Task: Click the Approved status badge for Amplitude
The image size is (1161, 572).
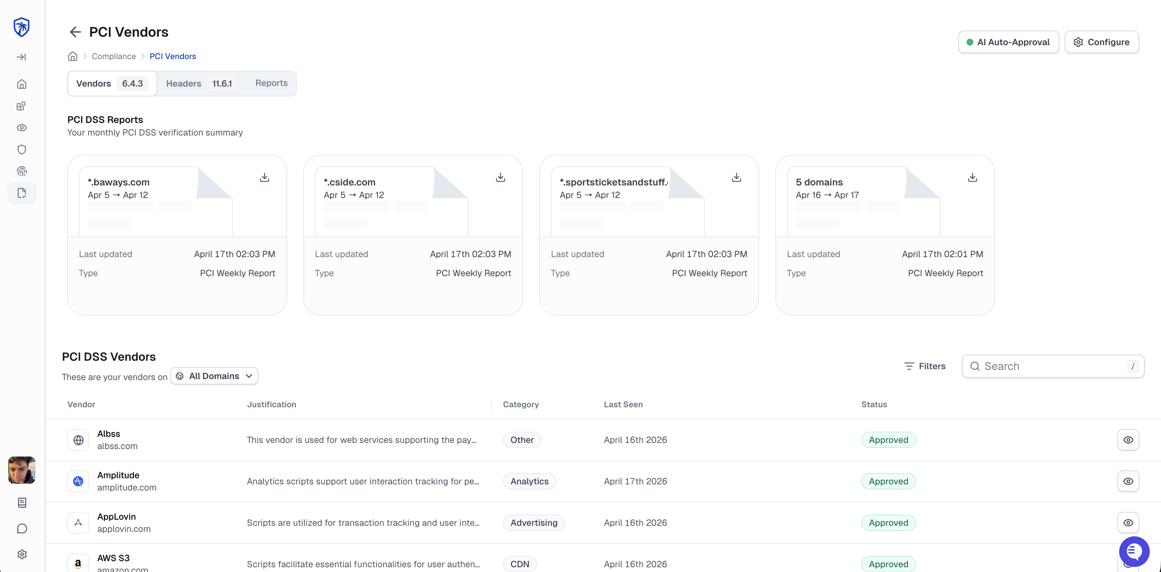Action: (x=888, y=482)
